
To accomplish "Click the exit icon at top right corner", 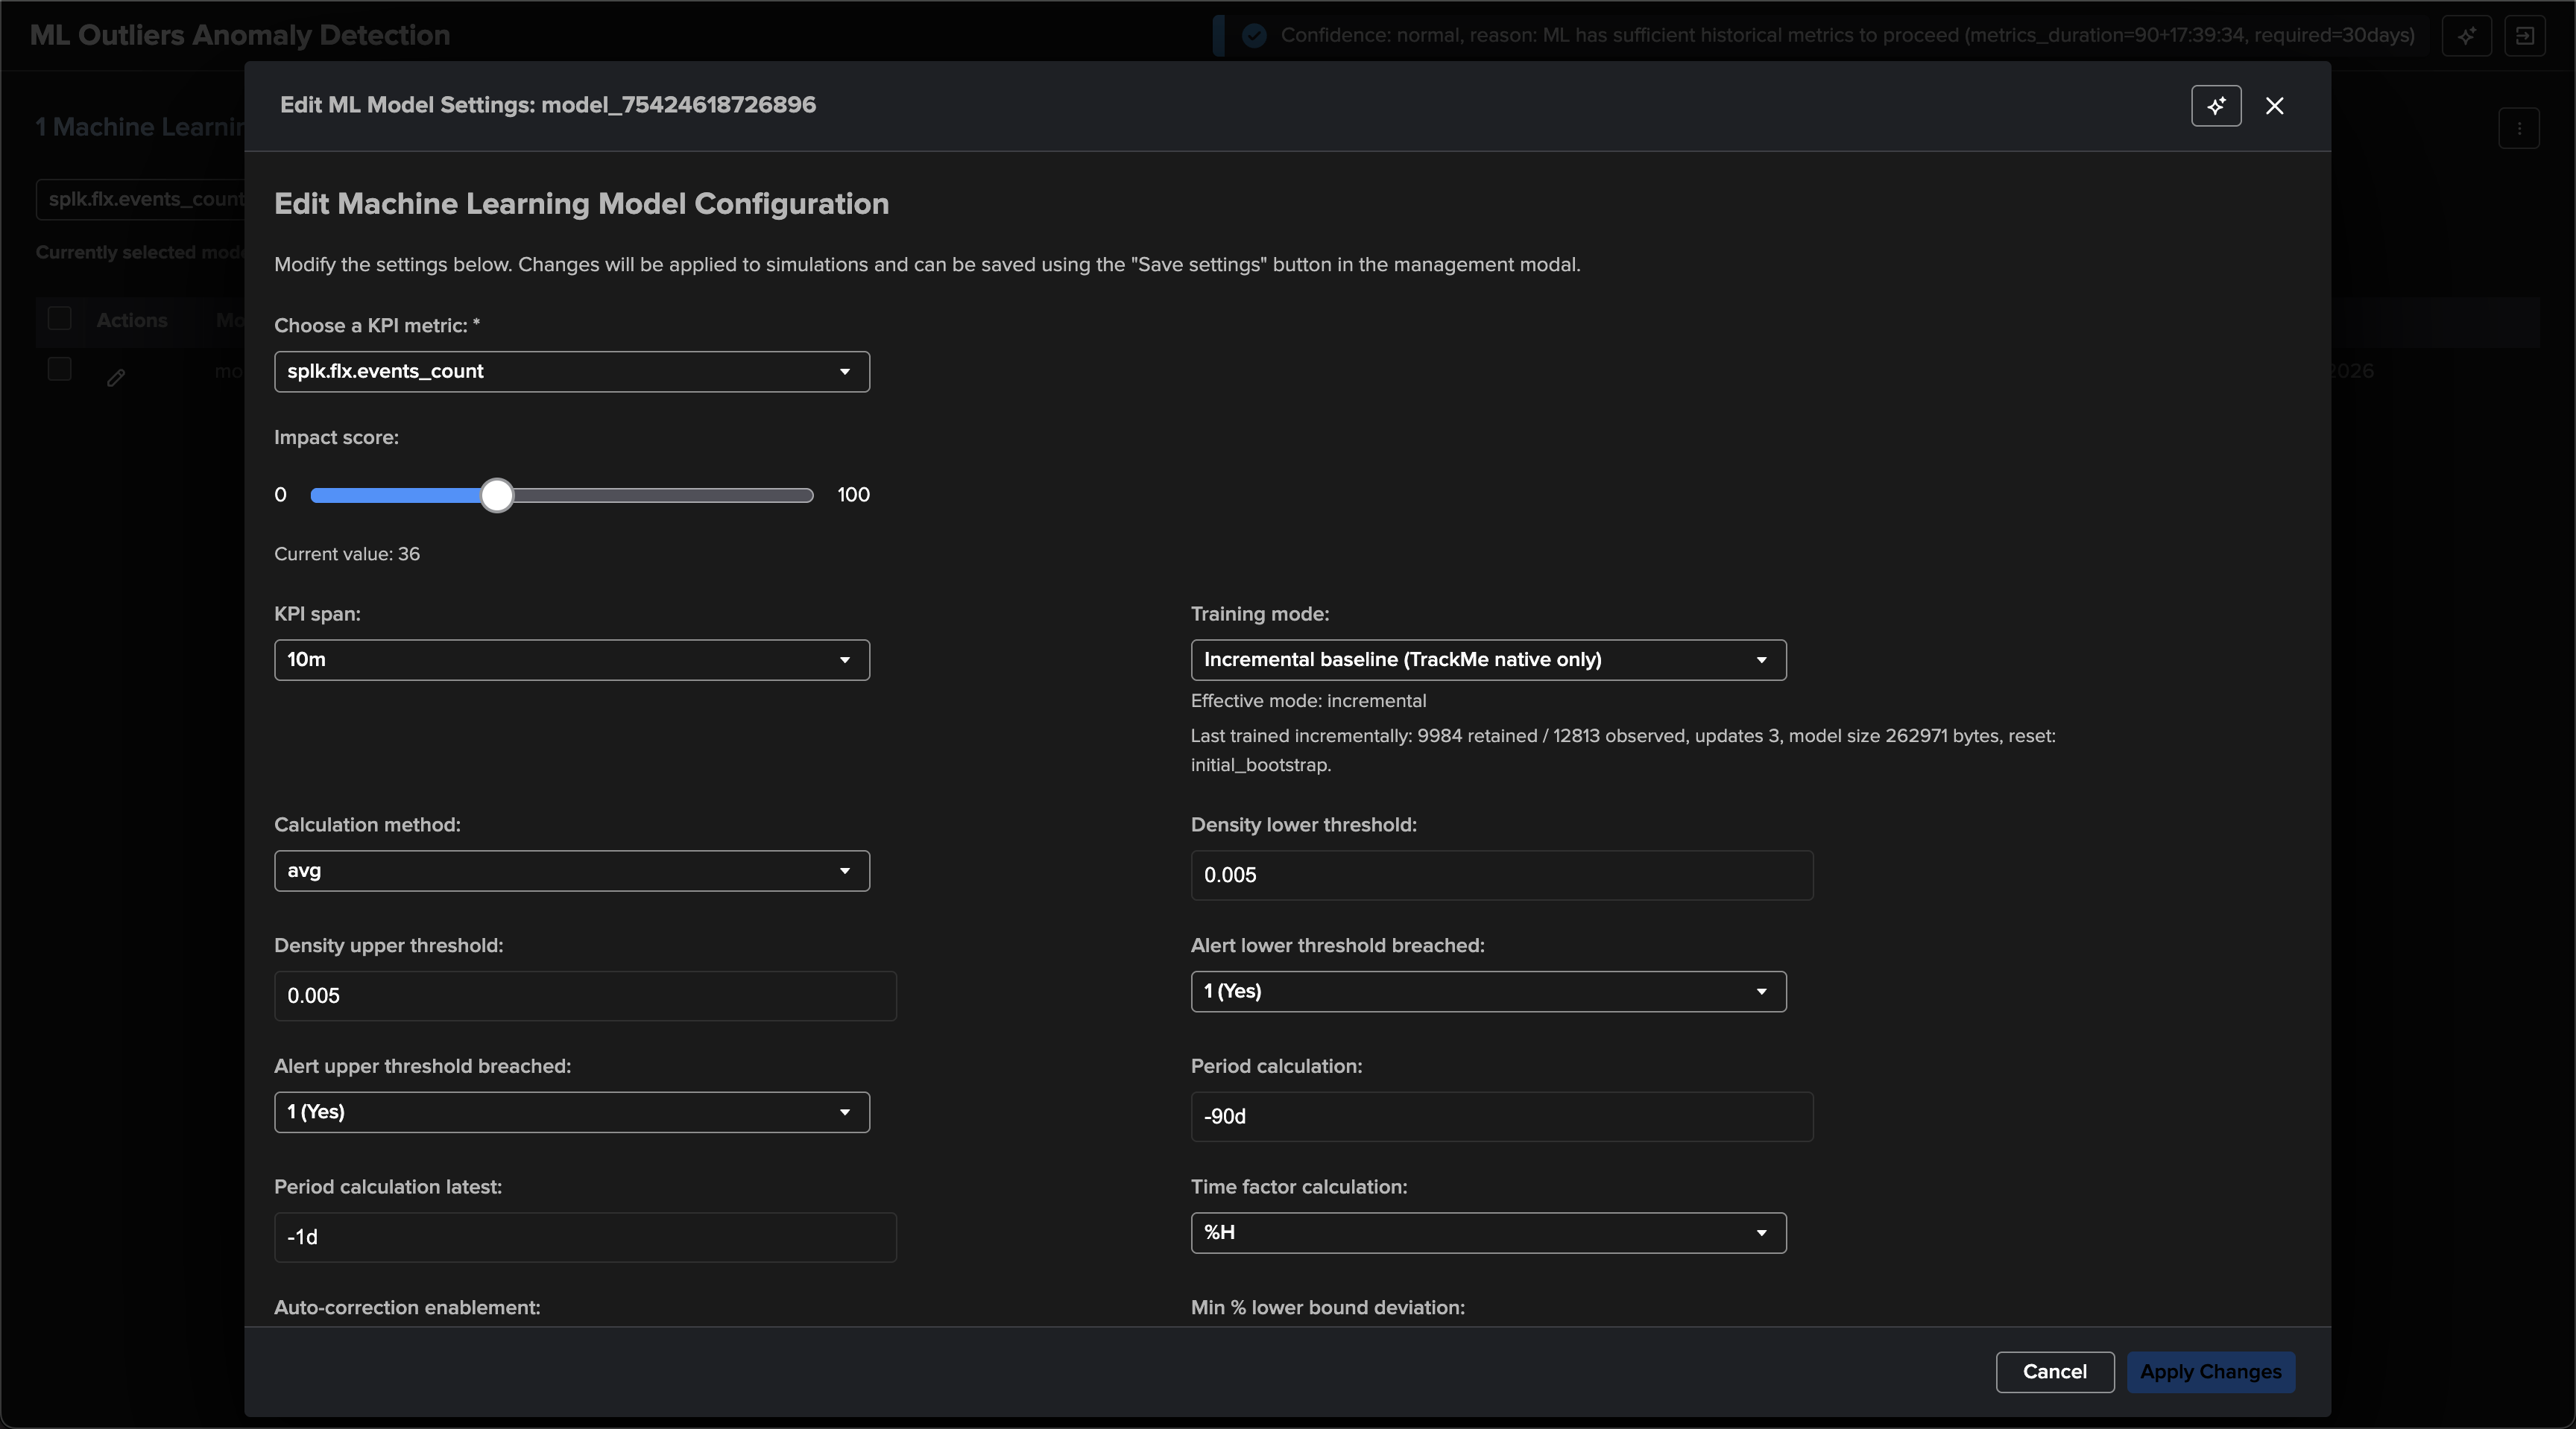I will [2525, 36].
